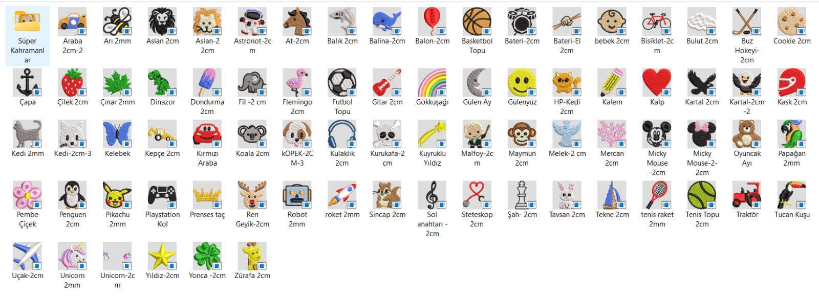Select the Cookie 2cm thumbnail
Image resolution: width=819 pixels, height=299 pixels.
(x=792, y=22)
